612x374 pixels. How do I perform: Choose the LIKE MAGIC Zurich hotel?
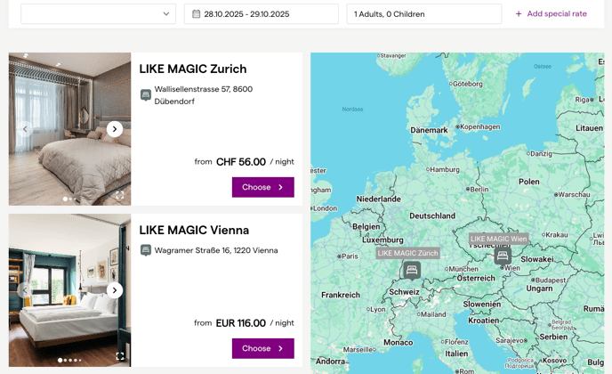coord(262,187)
